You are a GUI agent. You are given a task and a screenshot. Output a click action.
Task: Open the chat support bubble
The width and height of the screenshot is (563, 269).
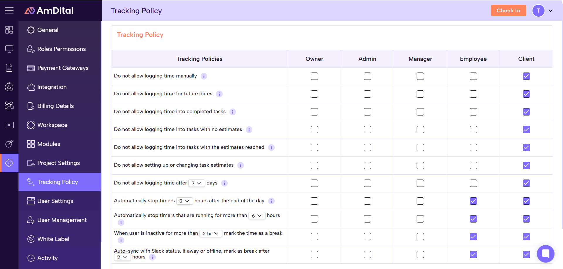pyautogui.click(x=545, y=254)
